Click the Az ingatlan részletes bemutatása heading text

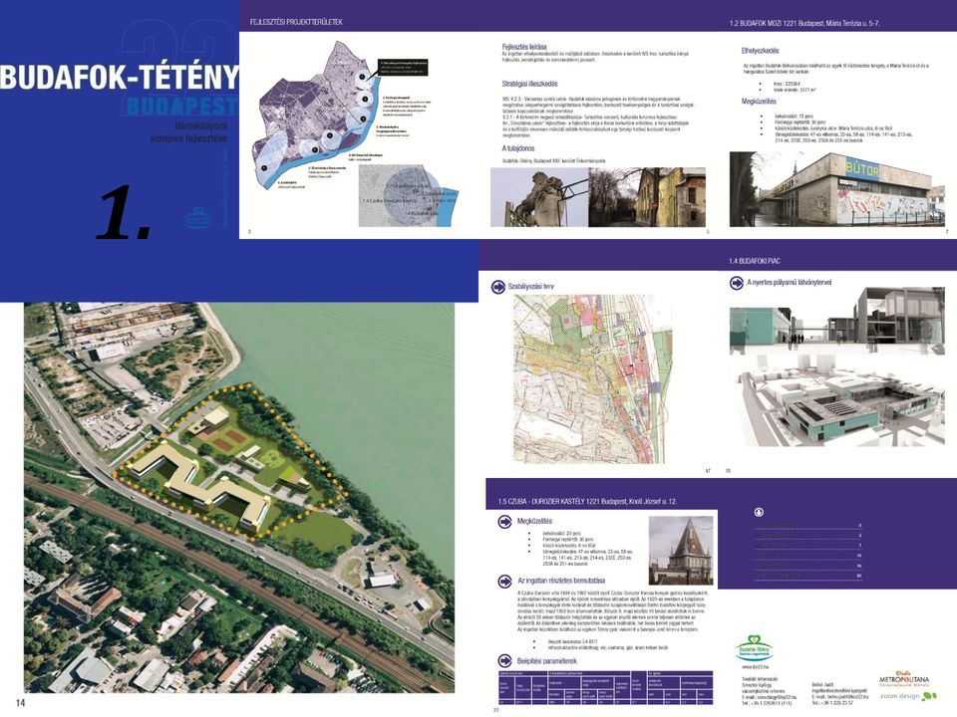561,581
